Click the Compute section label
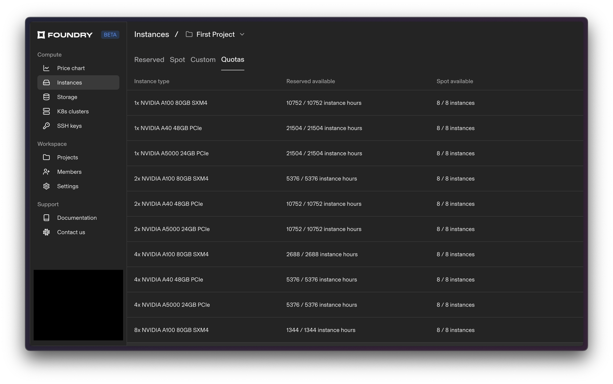 coord(49,55)
